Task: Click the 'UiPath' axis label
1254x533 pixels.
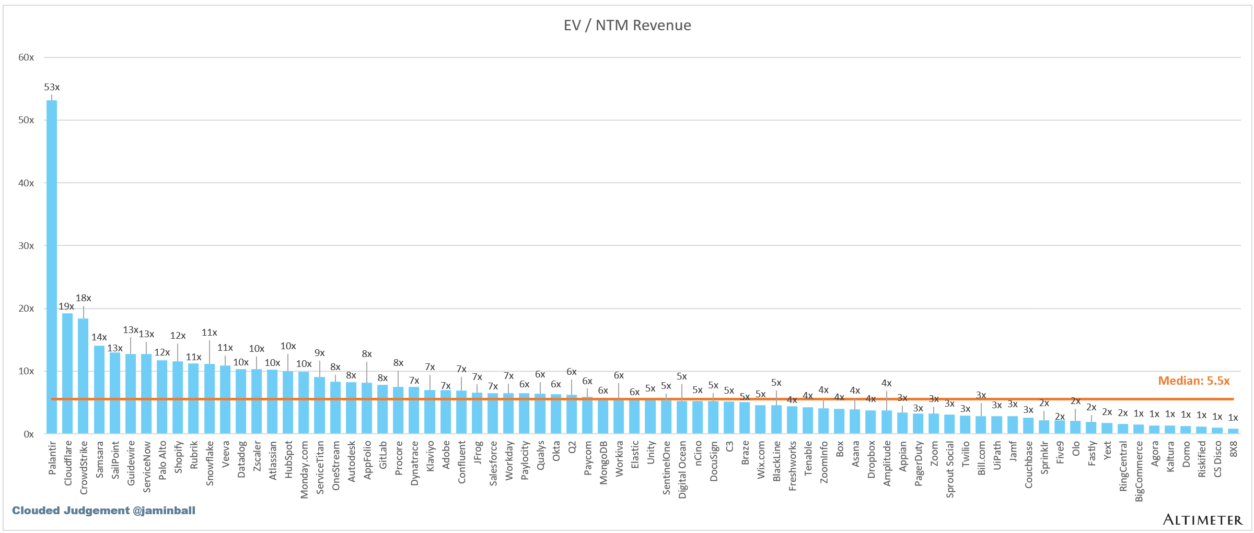Action: point(997,455)
